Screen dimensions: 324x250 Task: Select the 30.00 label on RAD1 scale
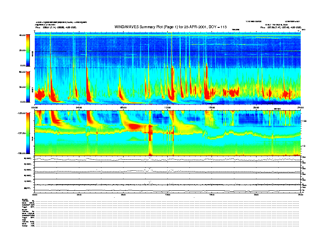pos(22,87)
